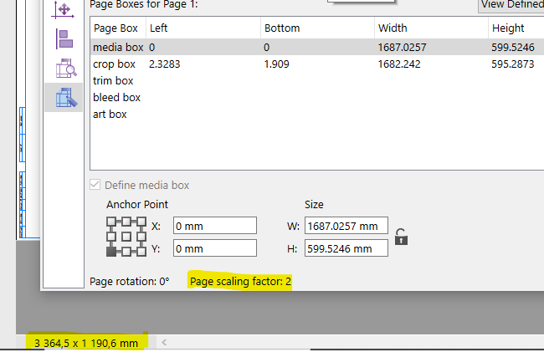The width and height of the screenshot is (544, 352).
Task: Click crop box Left value 2.3283
Action: 164,64
